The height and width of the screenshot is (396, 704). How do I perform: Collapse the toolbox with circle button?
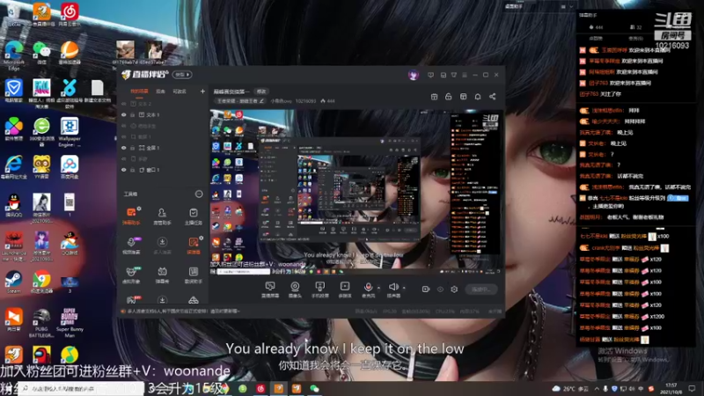tap(199, 194)
